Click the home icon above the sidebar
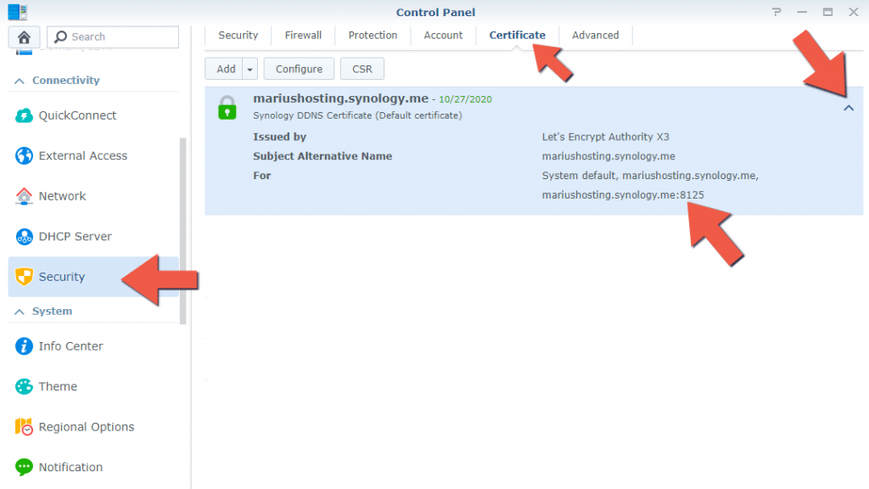 coord(23,37)
